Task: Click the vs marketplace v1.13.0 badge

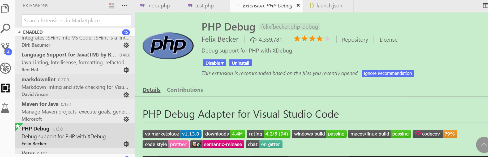Action: click(172, 134)
